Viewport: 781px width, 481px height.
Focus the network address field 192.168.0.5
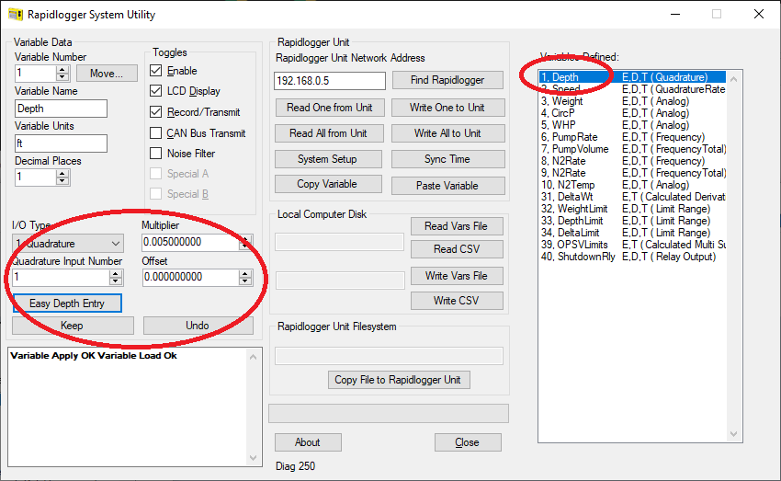point(330,81)
